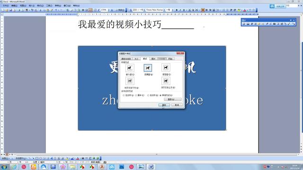Screen dimensions: 303x170
Task: Open the paragraph Style dropdown
Action: point(144,10)
